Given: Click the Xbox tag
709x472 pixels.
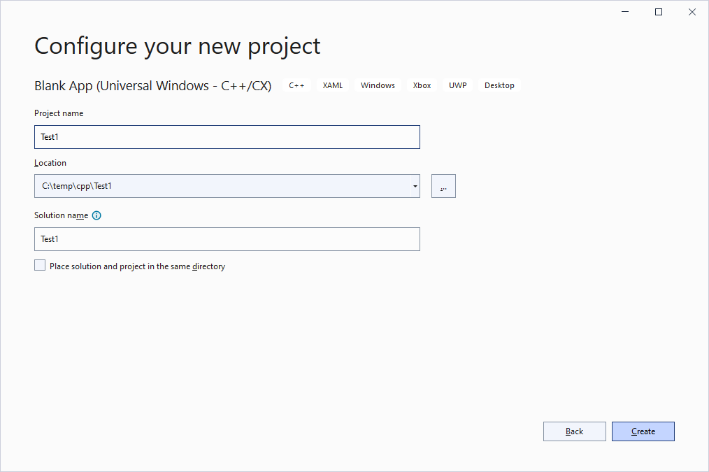Looking at the screenshot, I should 422,85.
